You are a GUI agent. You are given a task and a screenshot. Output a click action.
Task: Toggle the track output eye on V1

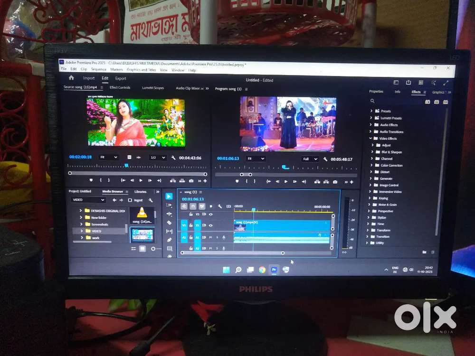(210, 225)
